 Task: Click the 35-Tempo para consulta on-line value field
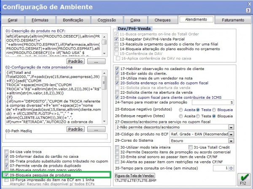pyautogui.click(x=221, y=168)
